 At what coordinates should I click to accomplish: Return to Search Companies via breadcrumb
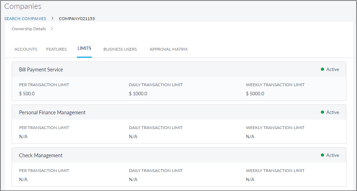point(25,19)
